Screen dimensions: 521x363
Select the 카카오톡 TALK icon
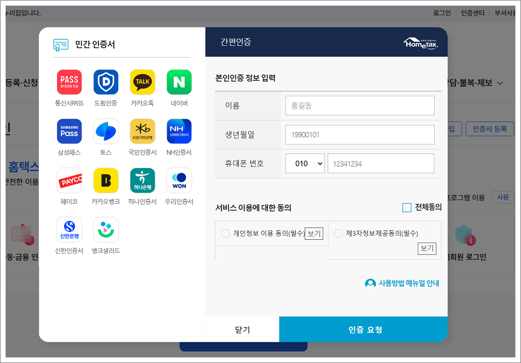coord(142,82)
